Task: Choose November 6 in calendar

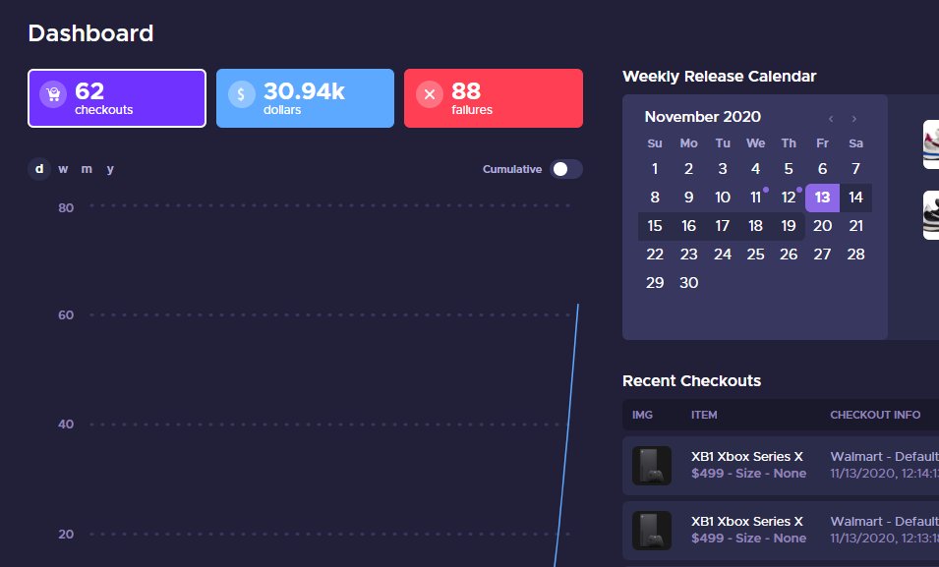Action: (822, 169)
